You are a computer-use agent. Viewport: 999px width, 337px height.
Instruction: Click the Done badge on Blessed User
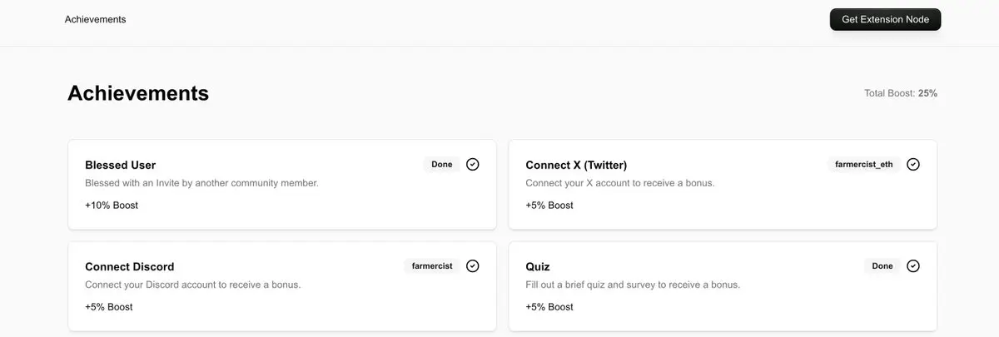442,164
